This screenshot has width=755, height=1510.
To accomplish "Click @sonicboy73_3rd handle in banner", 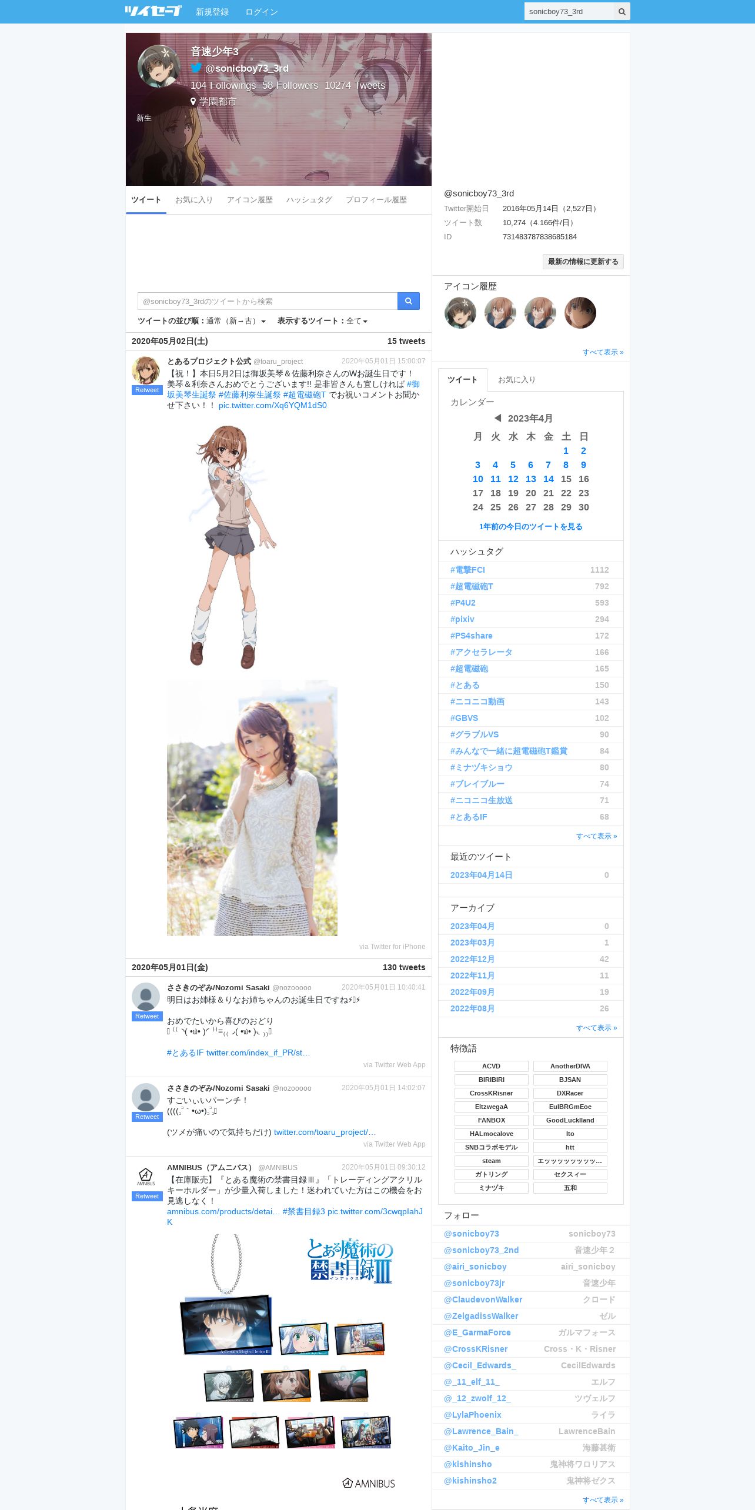I will [246, 68].
